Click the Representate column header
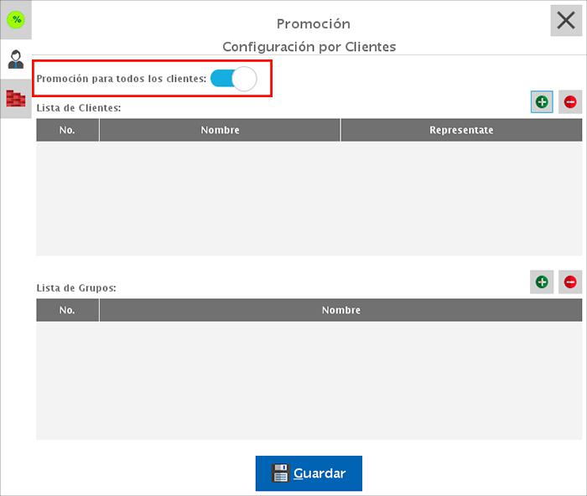The width and height of the screenshot is (587, 496). click(x=461, y=130)
